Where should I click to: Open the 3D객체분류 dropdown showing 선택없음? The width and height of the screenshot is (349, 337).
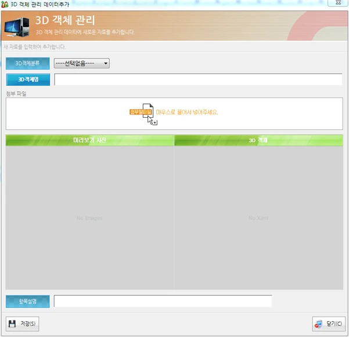point(82,63)
